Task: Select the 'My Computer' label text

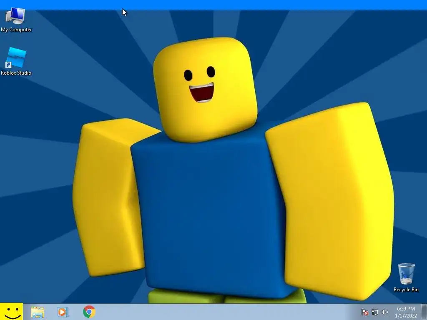Action: pyautogui.click(x=16, y=30)
